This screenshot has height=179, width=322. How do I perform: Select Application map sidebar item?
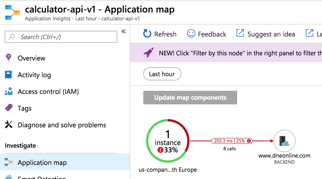65,163
